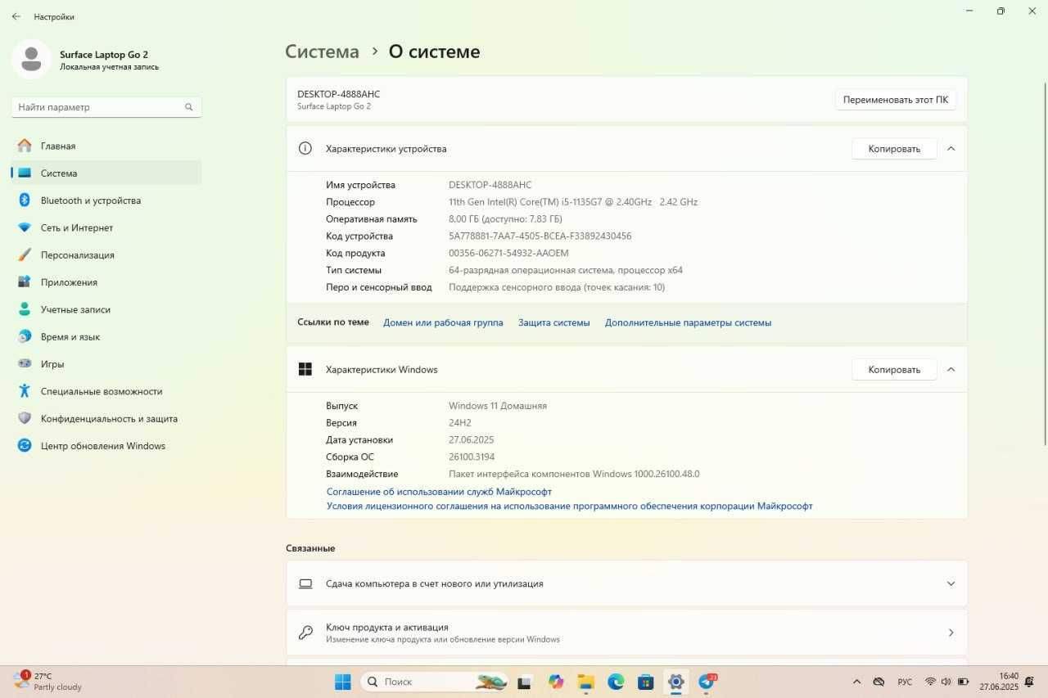
Task: Open Приложения settings
Action: pos(106,282)
